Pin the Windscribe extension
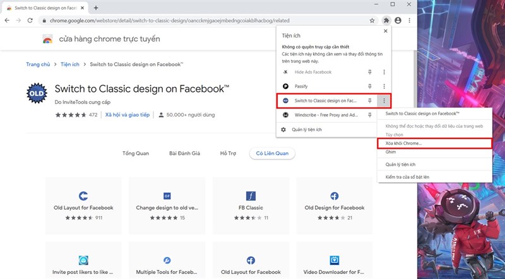The width and height of the screenshot is (505, 279). (370, 115)
